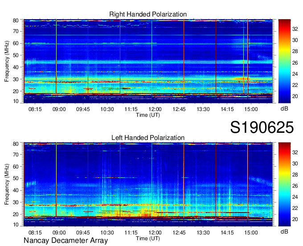Click the 13:30 tick of Right Handed plot

click(203, 109)
